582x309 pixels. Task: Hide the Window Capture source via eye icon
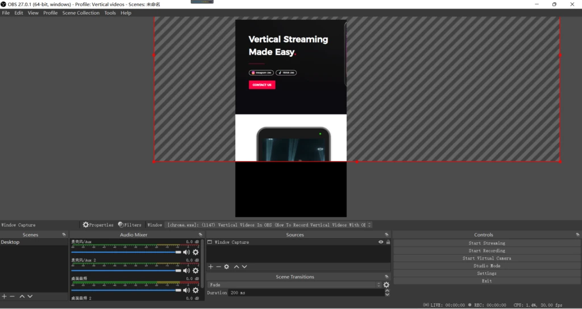point(381,242)
